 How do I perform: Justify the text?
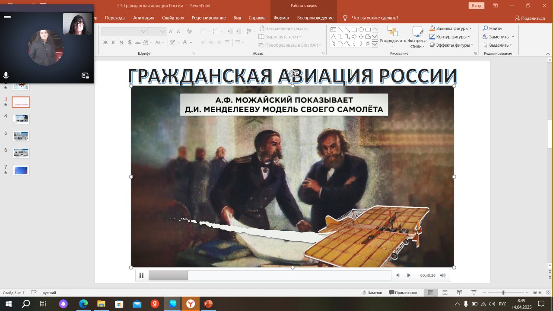(227, 42)
